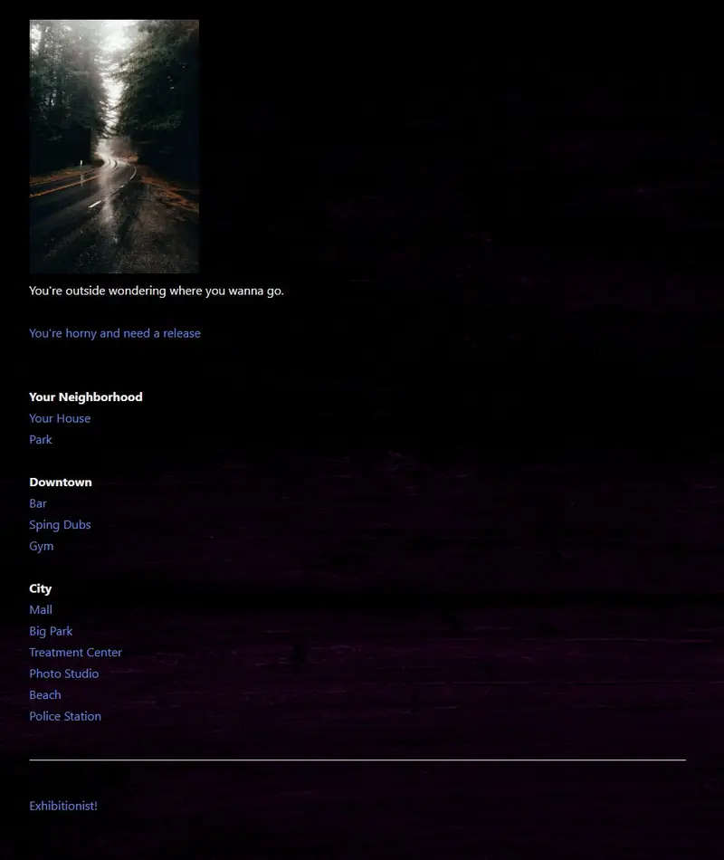
Task: Open the "need a release" link
Action: coord(115,333)
